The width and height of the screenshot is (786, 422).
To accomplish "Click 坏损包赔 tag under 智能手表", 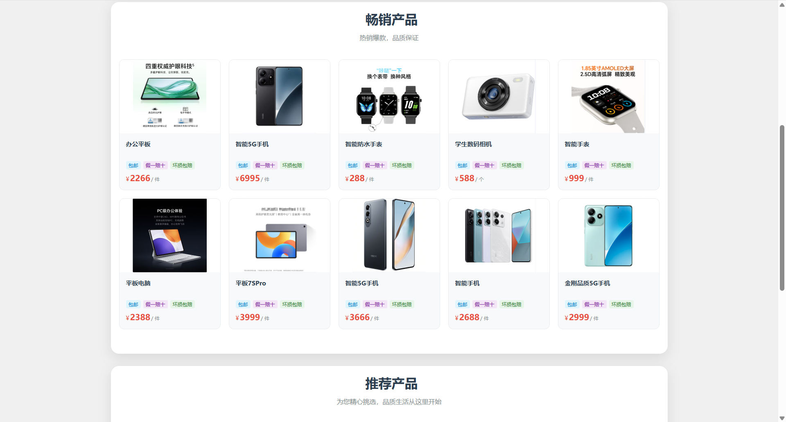I will click(x=621, y=166).
